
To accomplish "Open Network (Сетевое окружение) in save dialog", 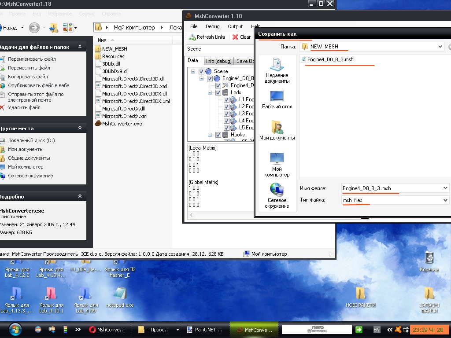I will click(277, 196).
